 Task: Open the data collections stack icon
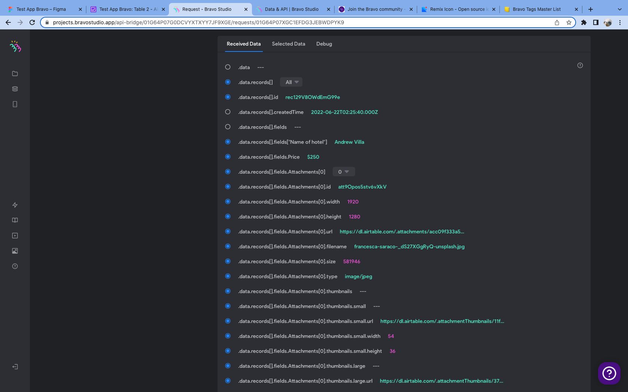[15, 89]
